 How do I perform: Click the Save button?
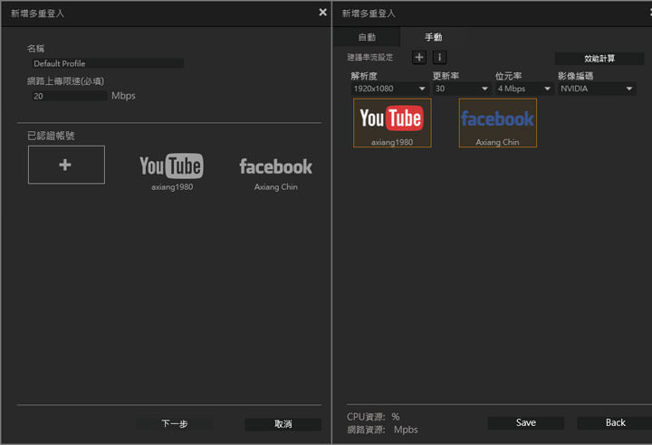[x=525, y=422]
